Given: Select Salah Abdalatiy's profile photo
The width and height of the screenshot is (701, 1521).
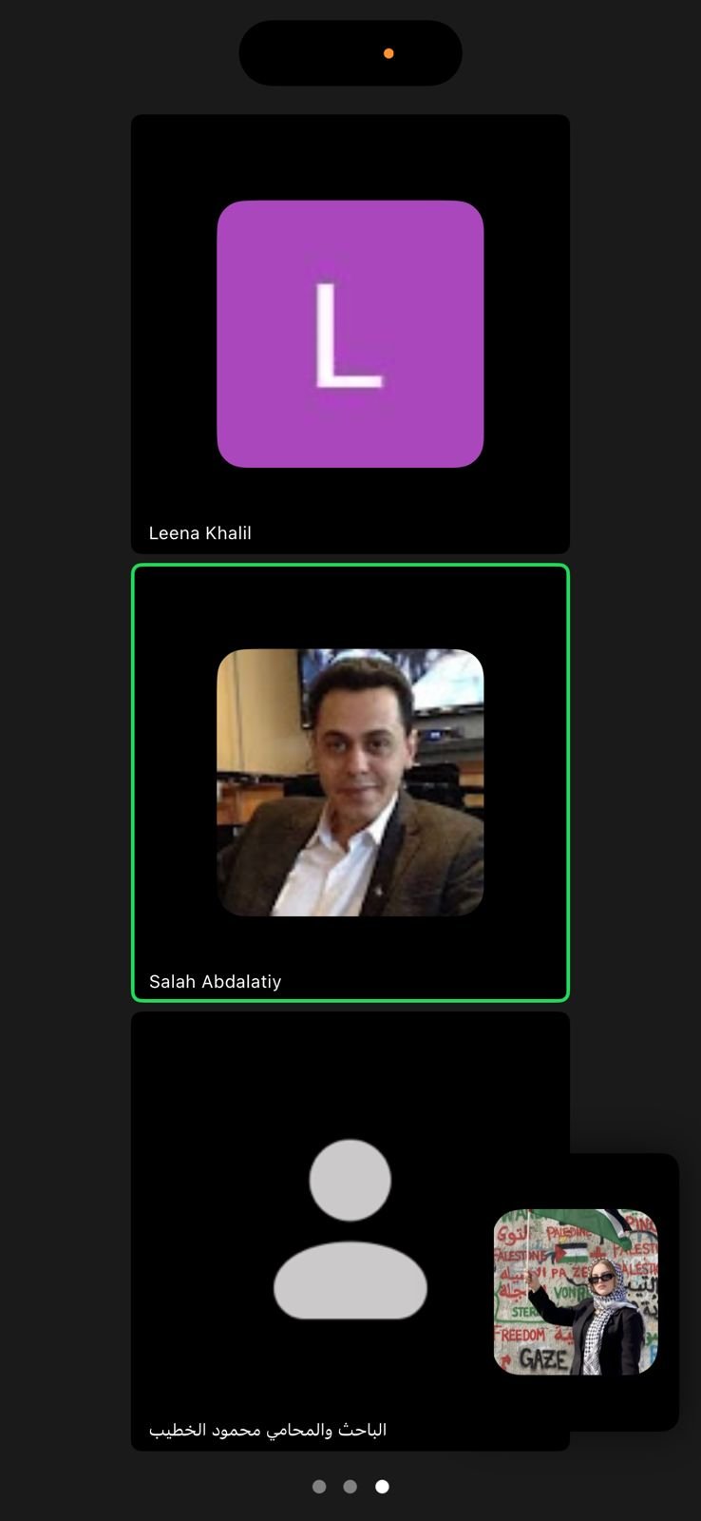Looking at the screenshot, I should pyautogui.click(x=350, y=782).
